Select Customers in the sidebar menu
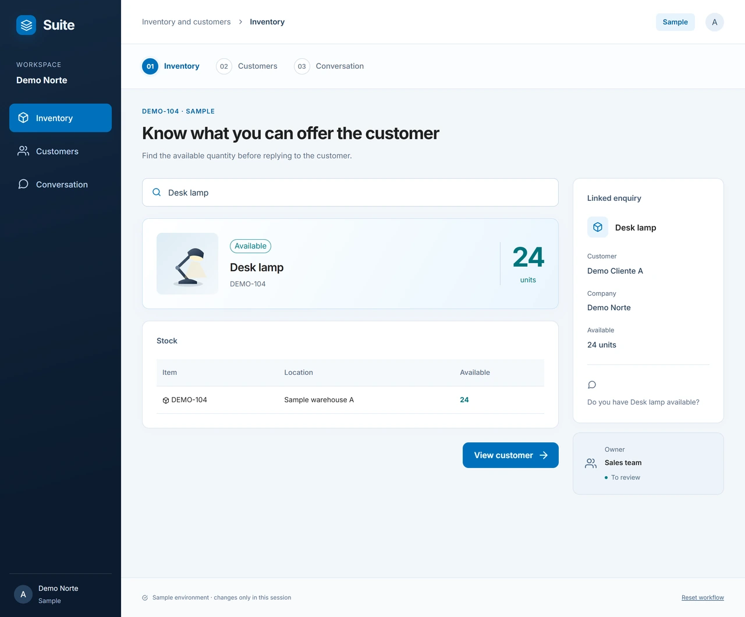Viewport: 745px width, 617px height. point(61,151)
